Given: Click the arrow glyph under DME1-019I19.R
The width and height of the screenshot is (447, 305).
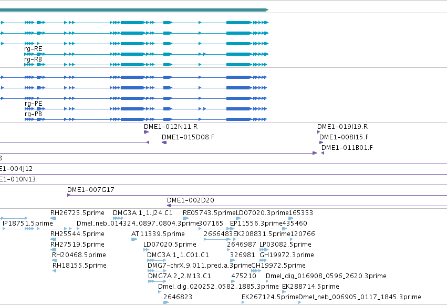Looking at the screenshot, I should [x=318, y=132].
